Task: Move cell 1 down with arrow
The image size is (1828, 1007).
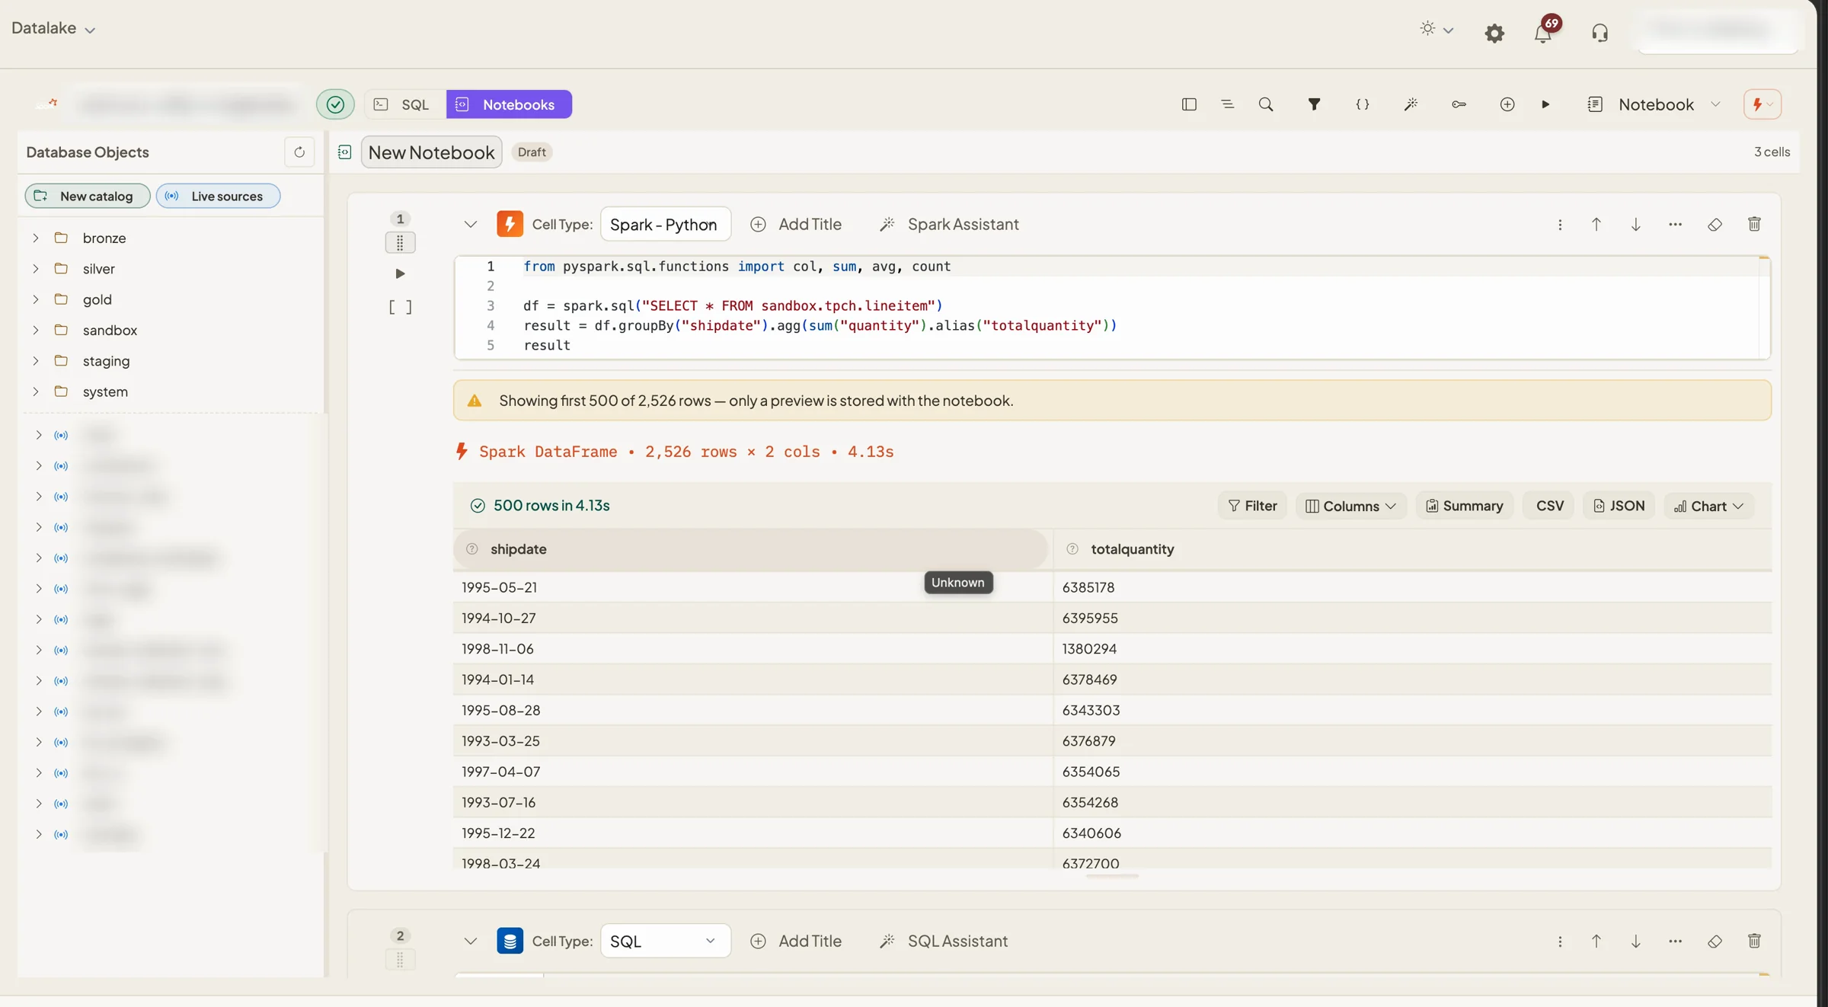Action: tap(1635, 224)
